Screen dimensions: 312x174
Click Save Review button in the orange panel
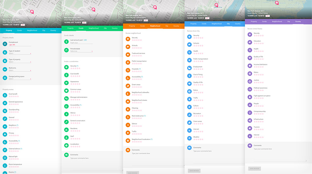pos(133,172)
